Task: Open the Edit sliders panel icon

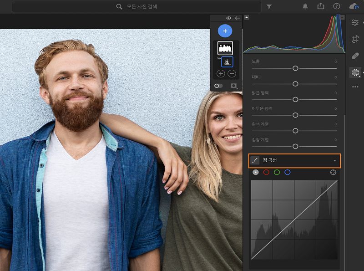Action: tap(355, 23)
